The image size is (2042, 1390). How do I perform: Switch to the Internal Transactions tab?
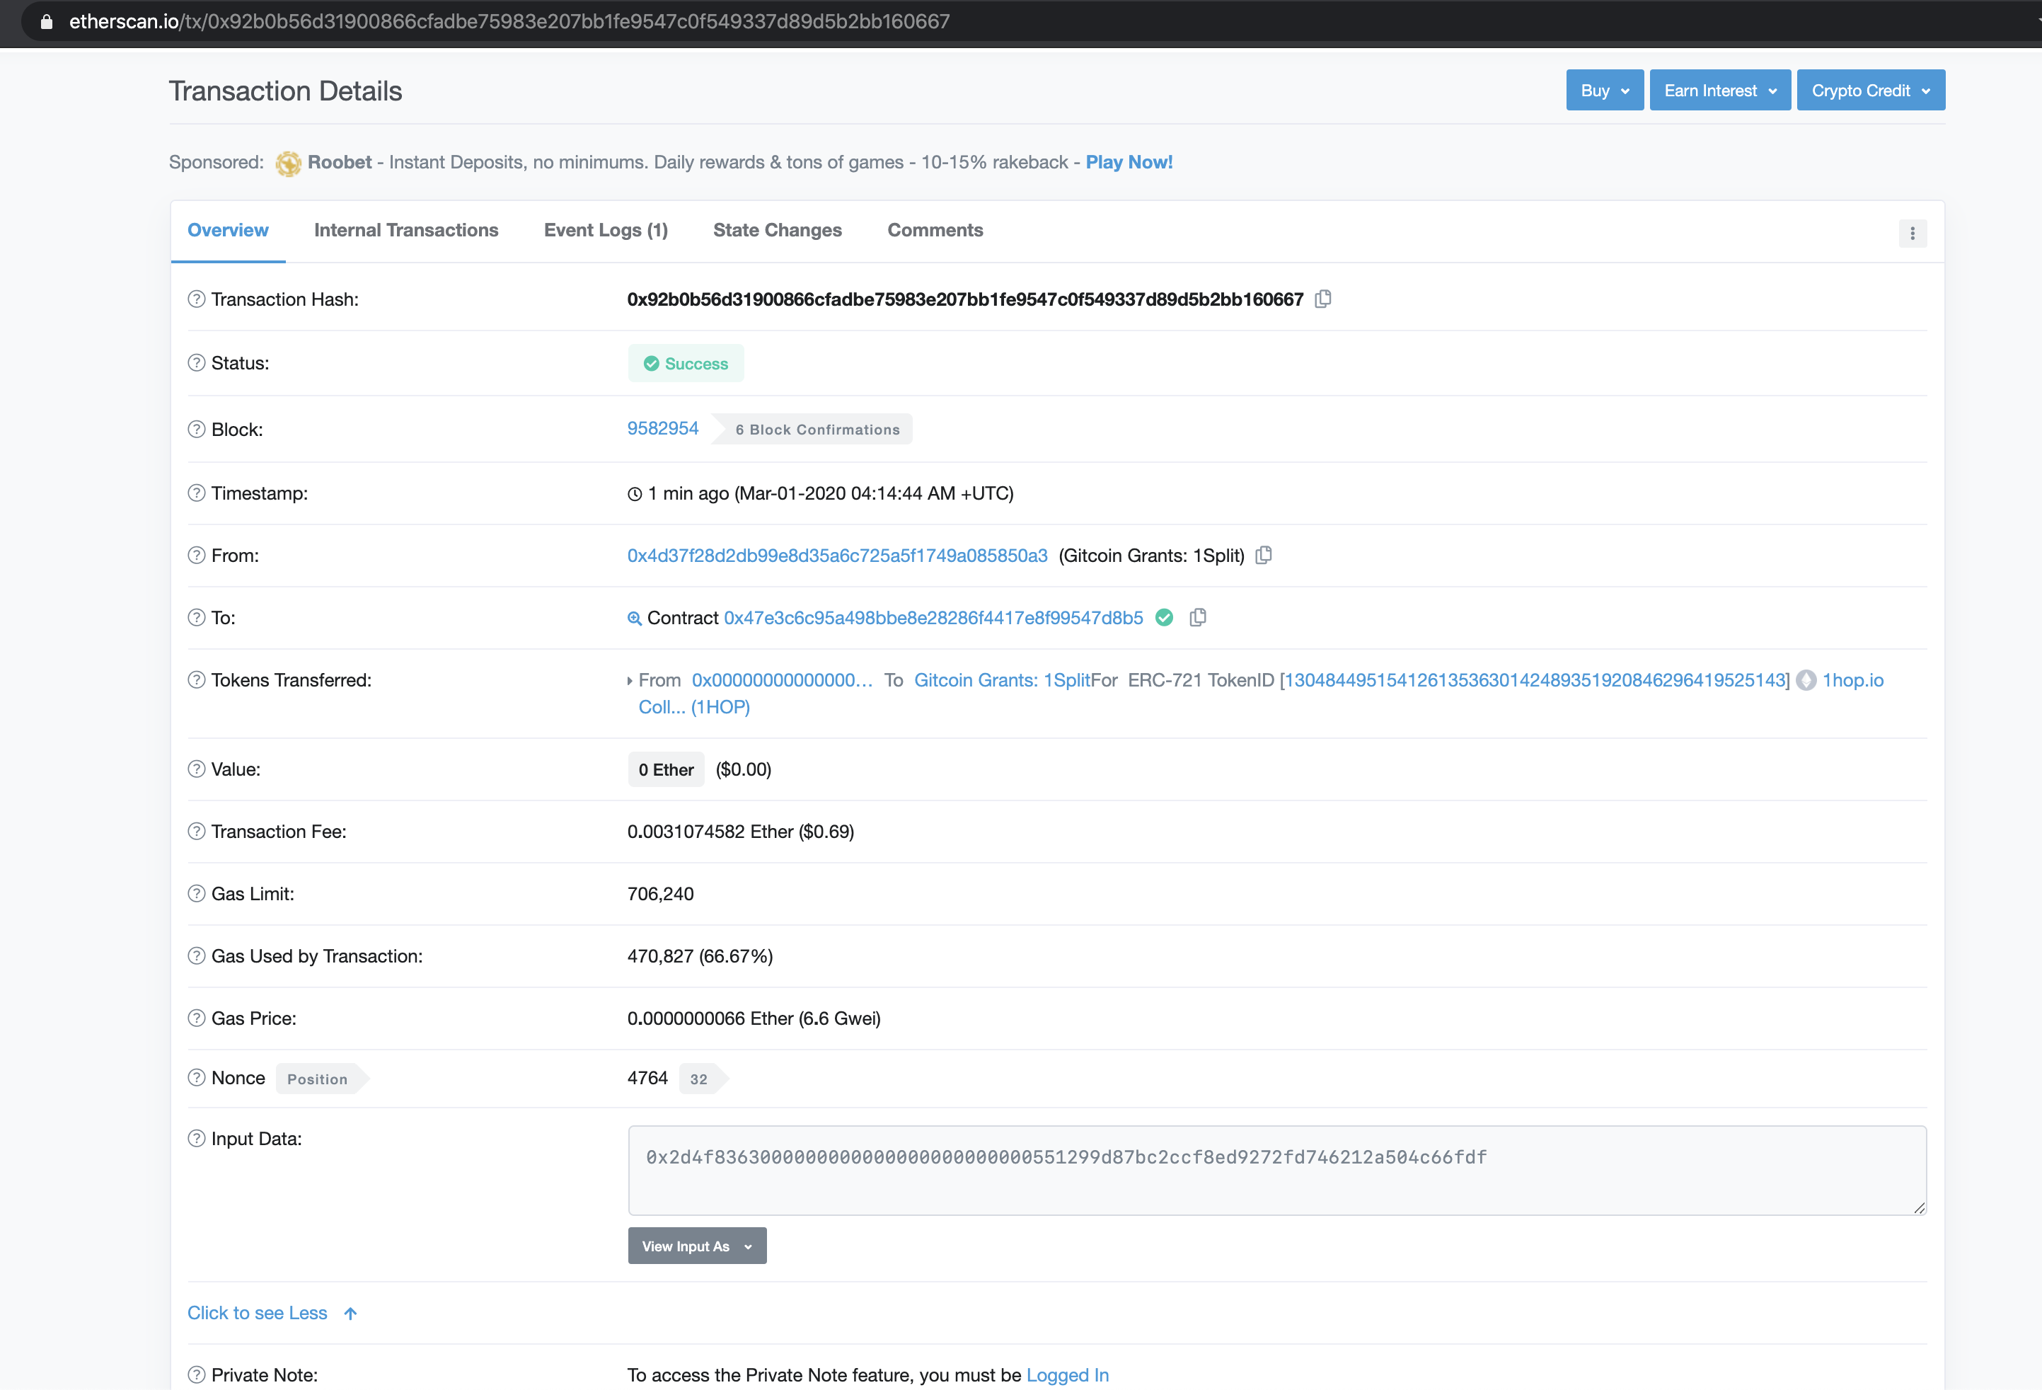[x=406, y=230]
